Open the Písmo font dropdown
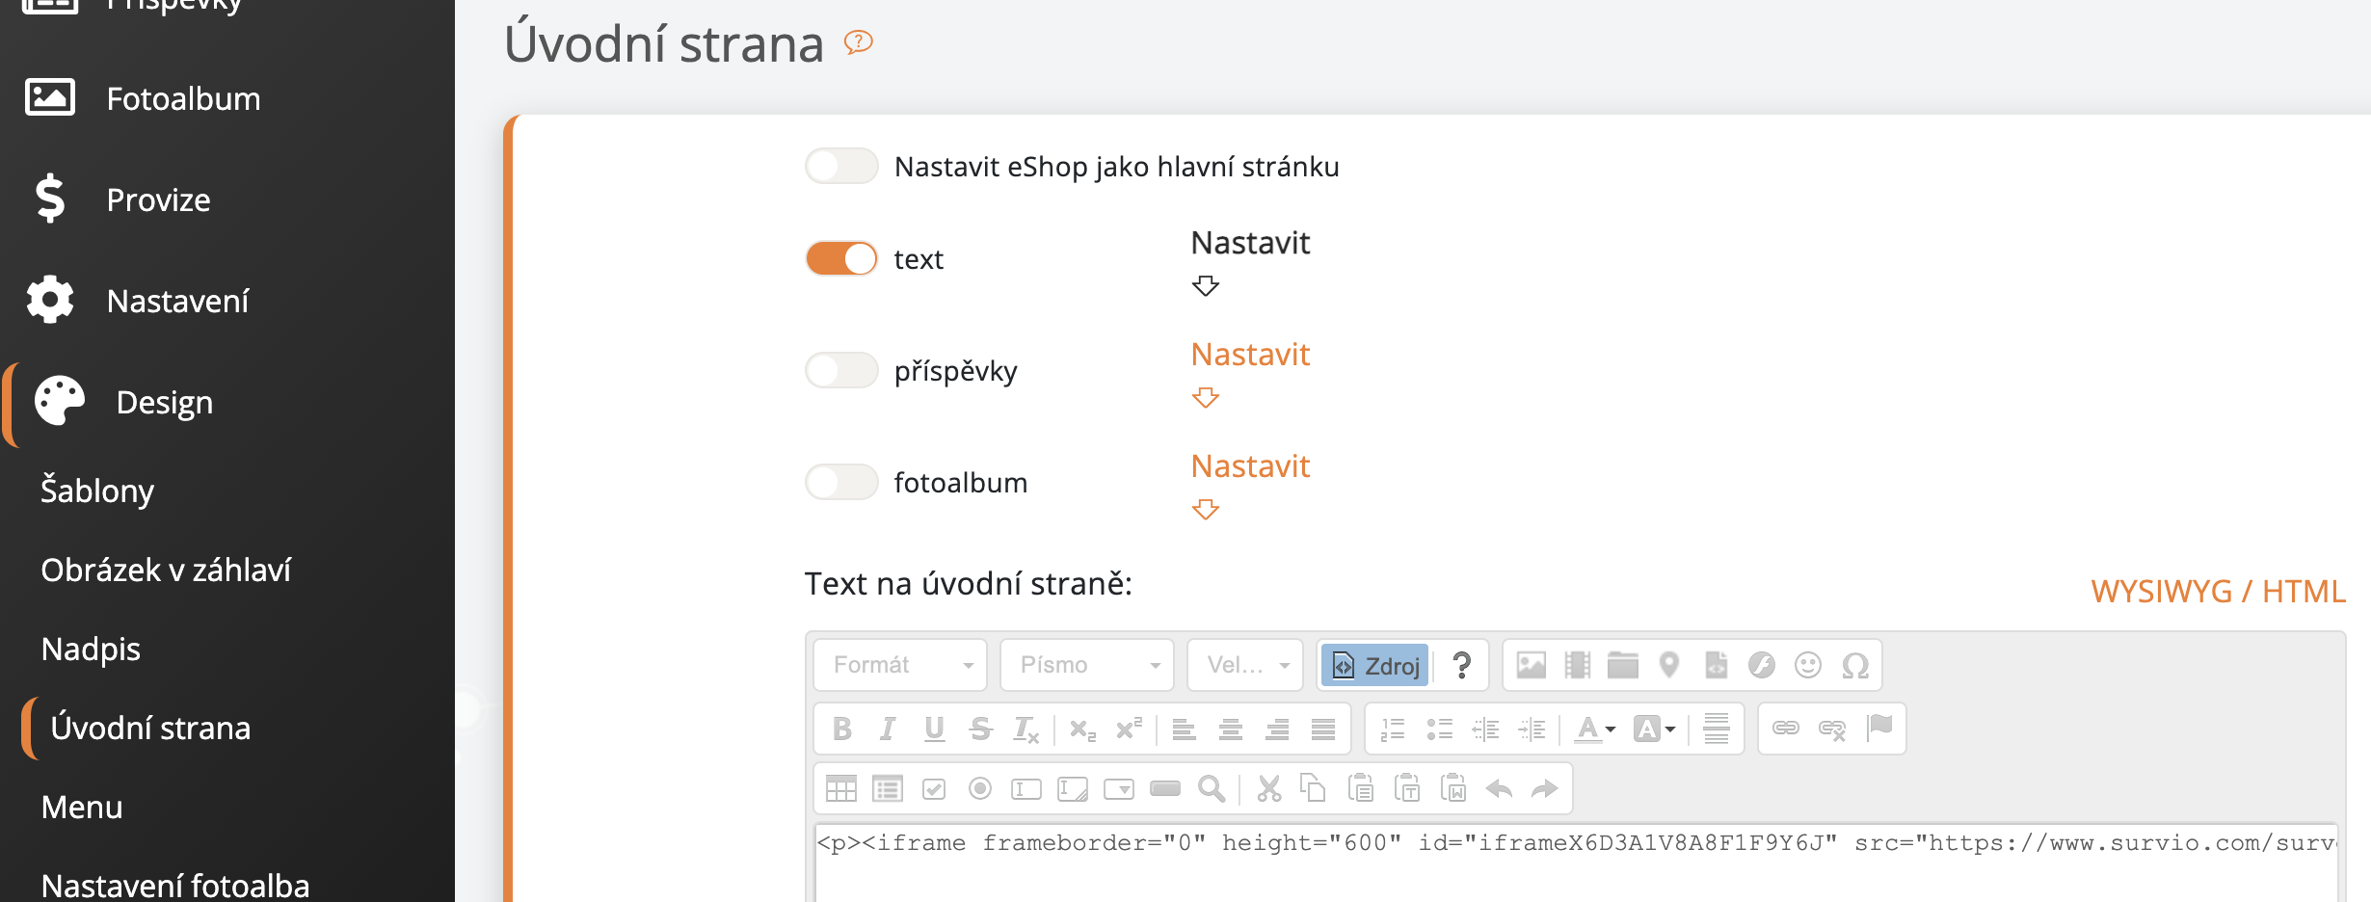 1087,665
